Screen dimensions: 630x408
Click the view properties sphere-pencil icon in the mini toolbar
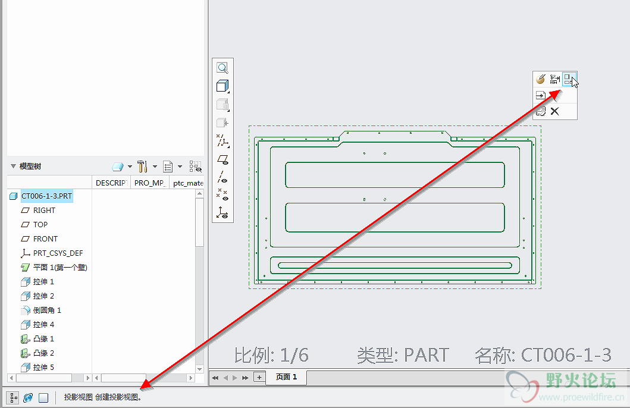pos(541,79)
